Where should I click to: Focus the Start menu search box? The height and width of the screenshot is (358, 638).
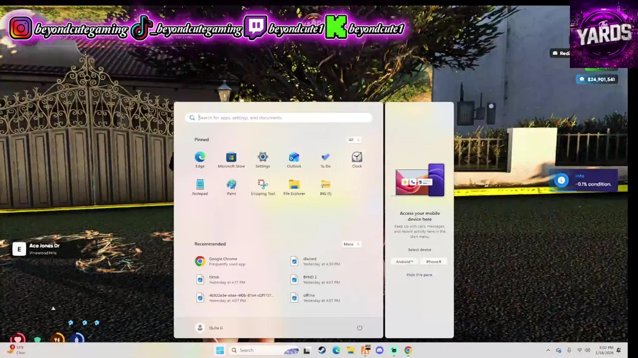click(x=279, y=118)
